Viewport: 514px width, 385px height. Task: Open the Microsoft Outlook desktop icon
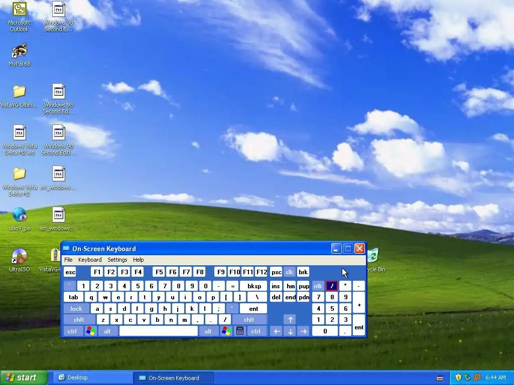pyautogui.click(x=19, y=17)
